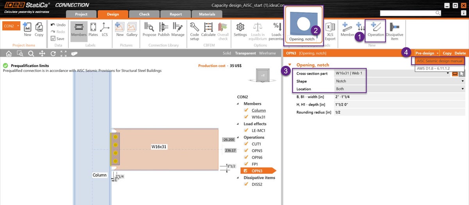Click the Dissipative item icon
The width and height of the screenshot is (469, 205).
point(394,28)
